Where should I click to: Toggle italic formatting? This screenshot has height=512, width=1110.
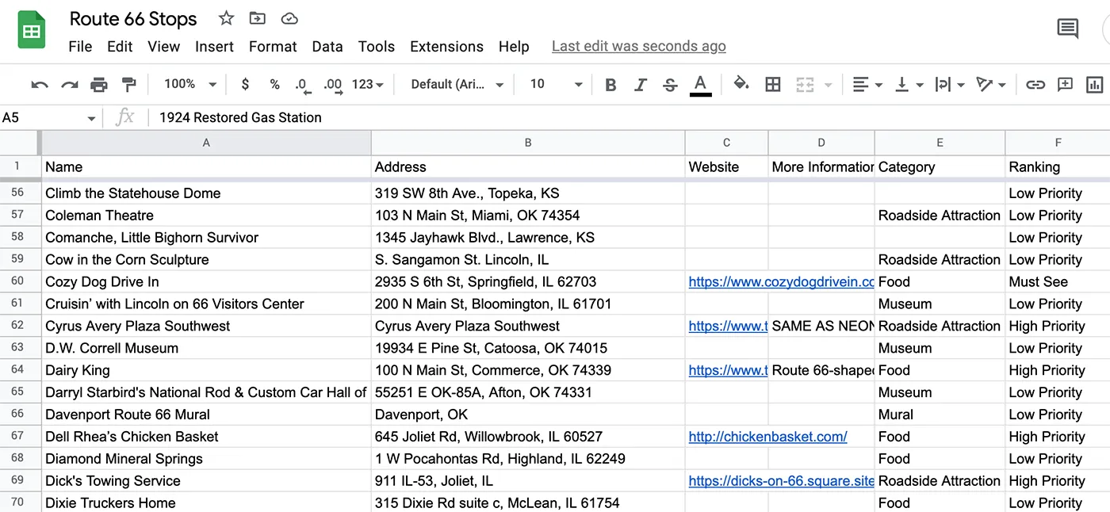(x=641, y=85)
